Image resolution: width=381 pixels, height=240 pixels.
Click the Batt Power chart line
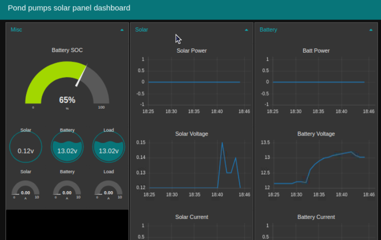click(x=318, y=82)
